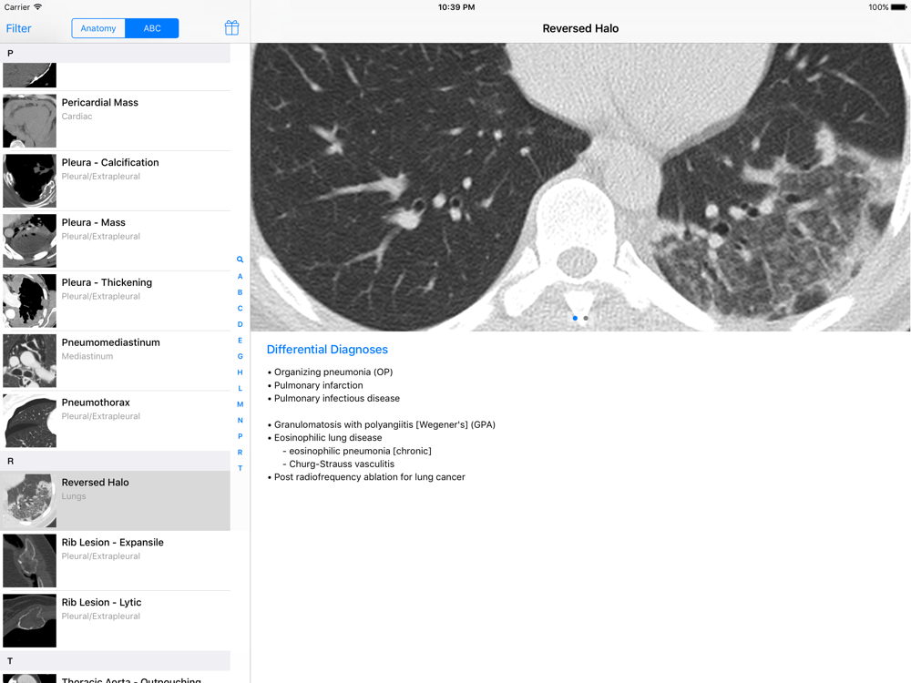Jump to index letter G
This screenshot has width=911, height=683.
tap(240, 356)
